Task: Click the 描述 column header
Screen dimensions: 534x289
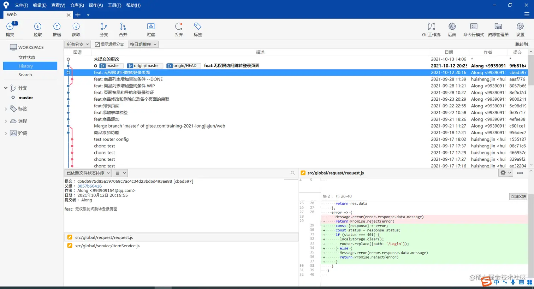Action: coord(260,52)
